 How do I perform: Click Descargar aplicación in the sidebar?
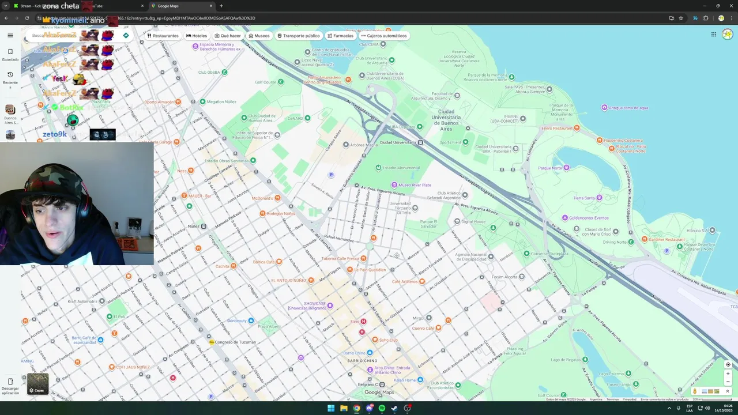(x=10, y=386)
